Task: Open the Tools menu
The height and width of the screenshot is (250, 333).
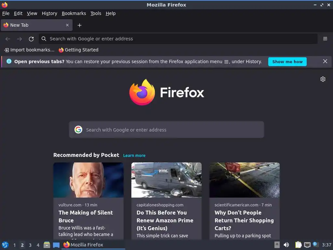Action: coord(96,13)
